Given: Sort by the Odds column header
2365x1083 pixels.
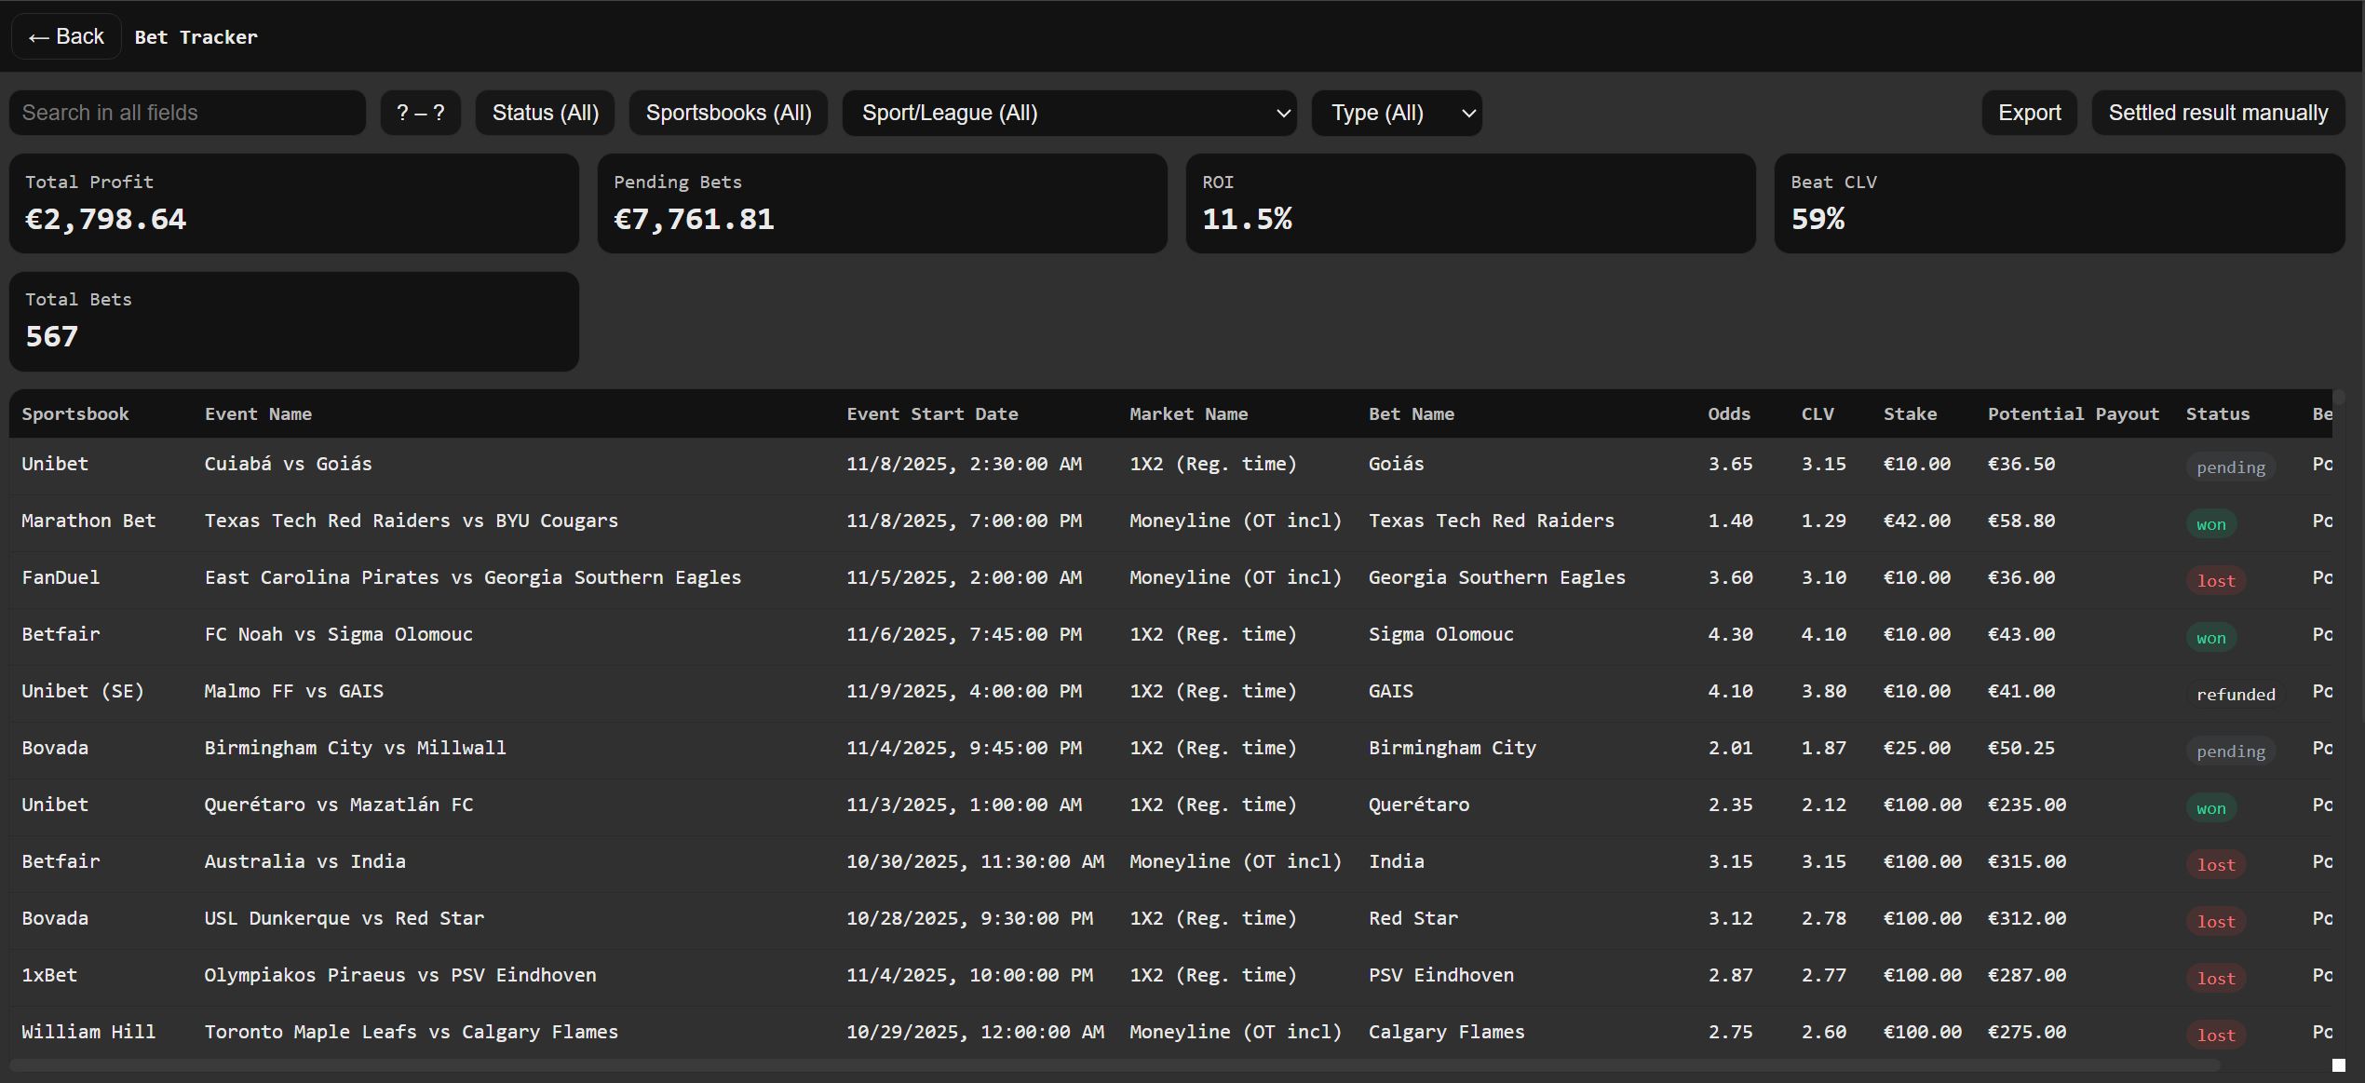Looking at the screenshot, I should point(1728,414).
